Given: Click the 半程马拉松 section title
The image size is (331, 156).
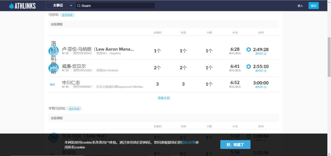Looking at the screenshot, I should 57,109.
